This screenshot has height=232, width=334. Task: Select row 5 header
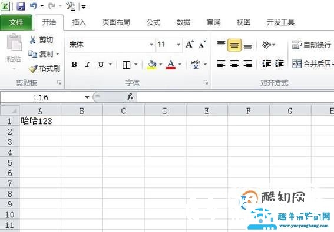pos(10,163)
